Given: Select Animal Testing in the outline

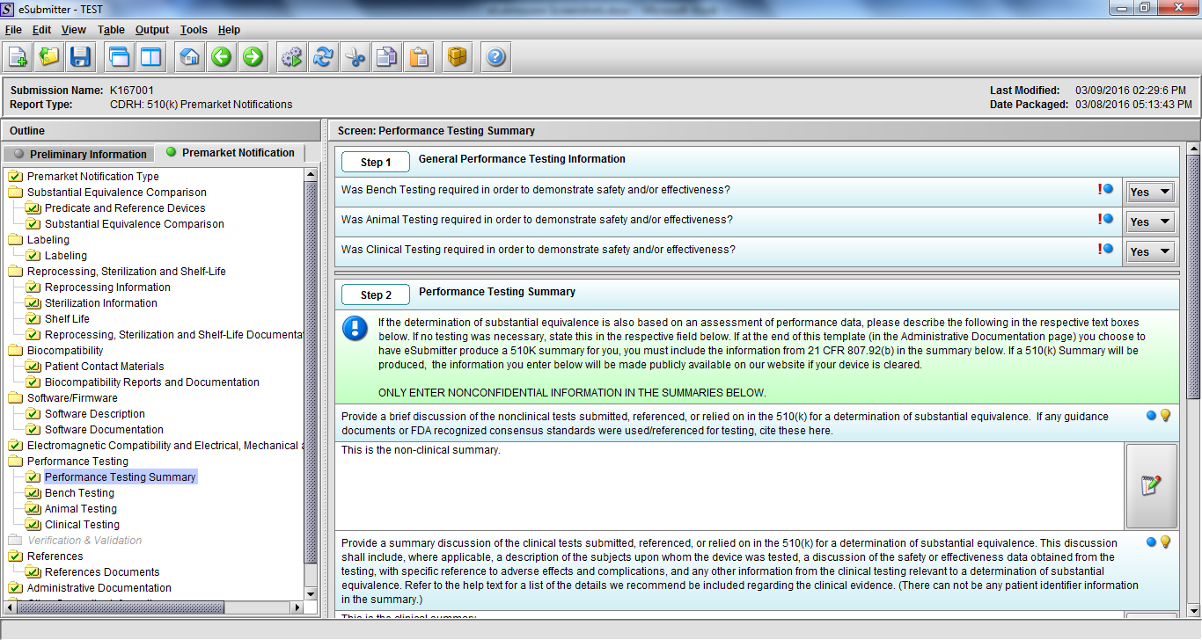Looking at the screenshot, I should [x=81, y=509].
